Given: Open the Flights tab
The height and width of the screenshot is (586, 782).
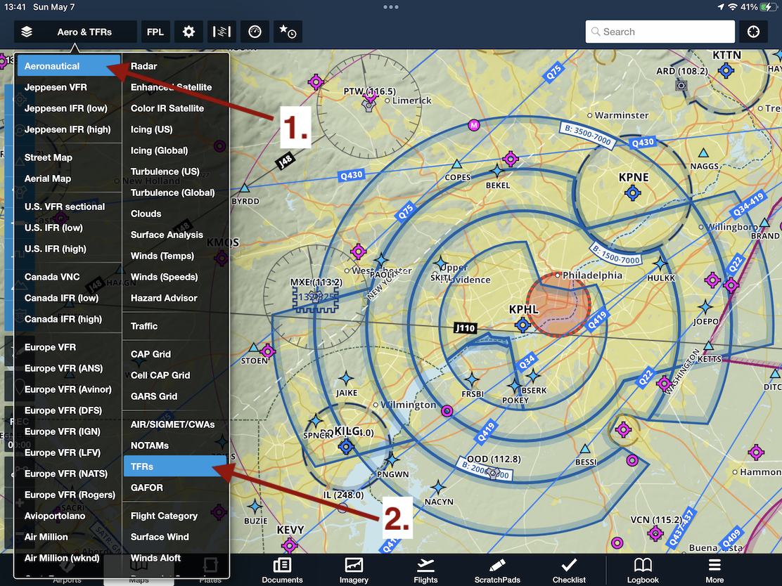Looking at the screenshot, I should coord(425,571).
